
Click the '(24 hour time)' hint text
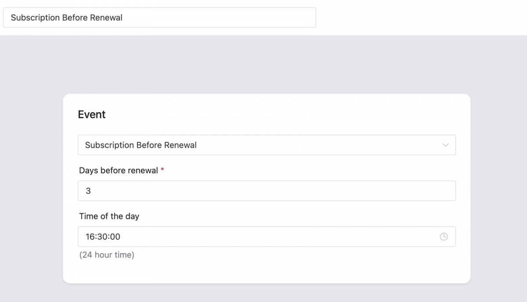107,255
